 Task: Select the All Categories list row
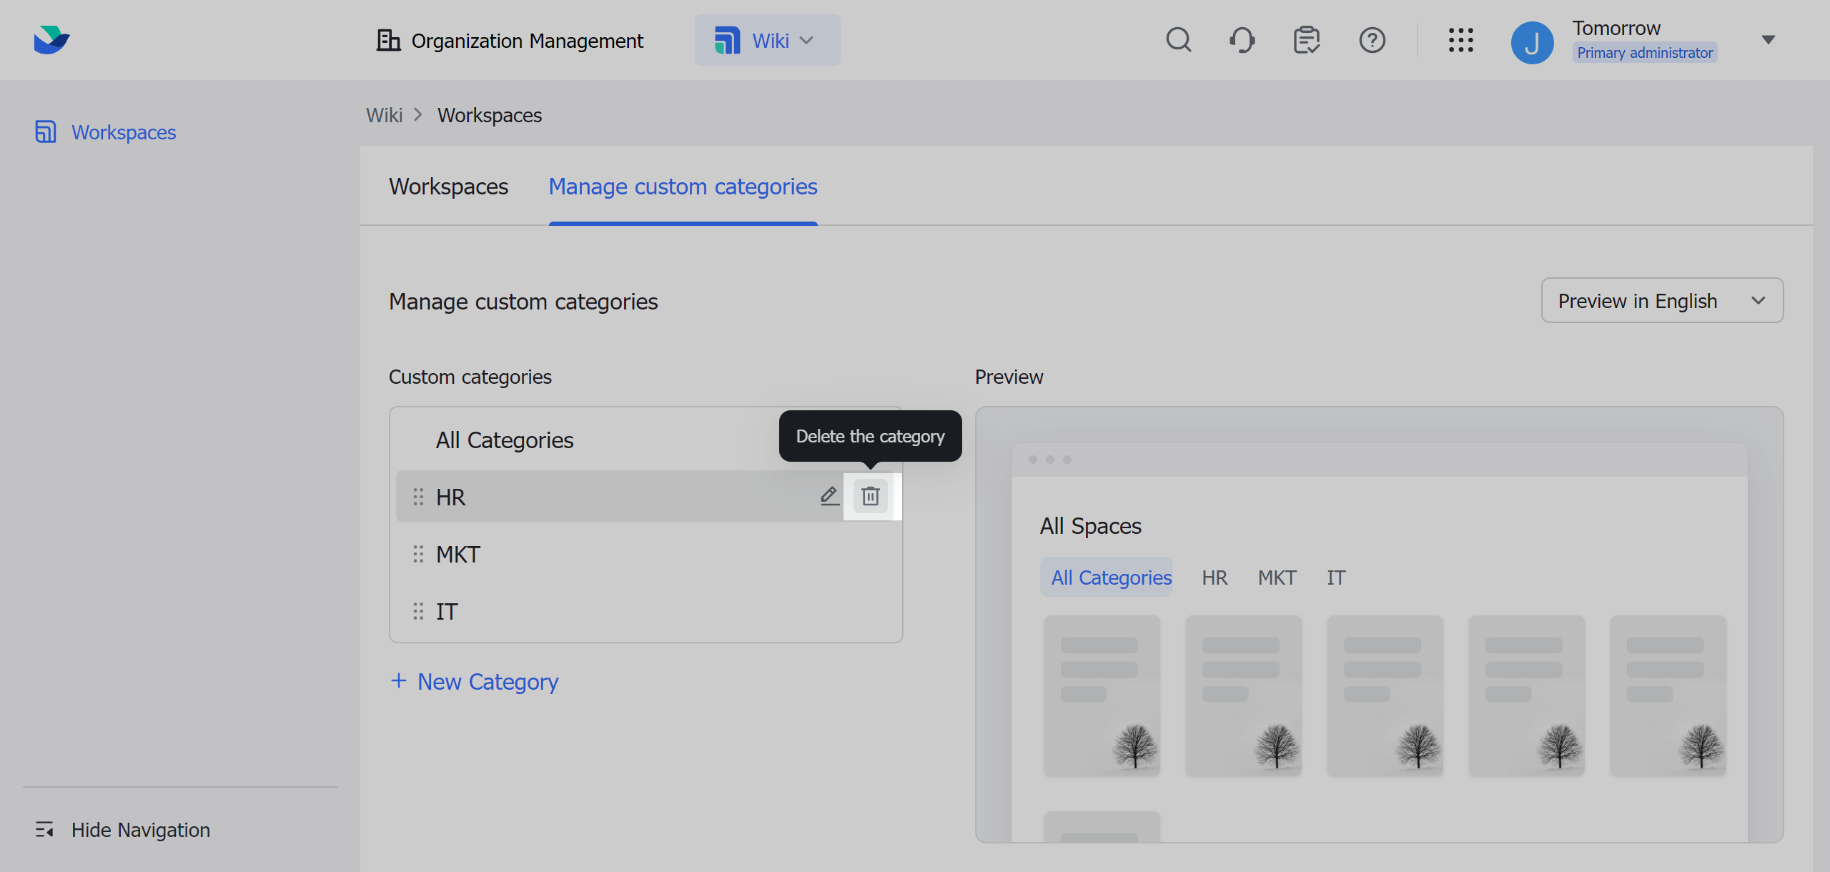pos(646,440)
